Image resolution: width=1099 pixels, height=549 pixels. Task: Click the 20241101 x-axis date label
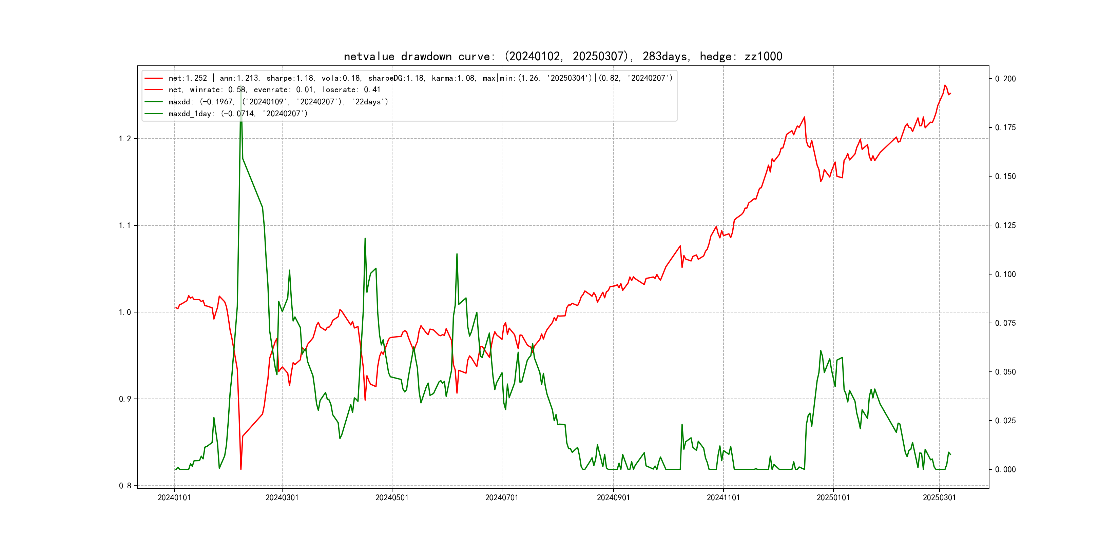pyautogui.click(x=723, y=497)
